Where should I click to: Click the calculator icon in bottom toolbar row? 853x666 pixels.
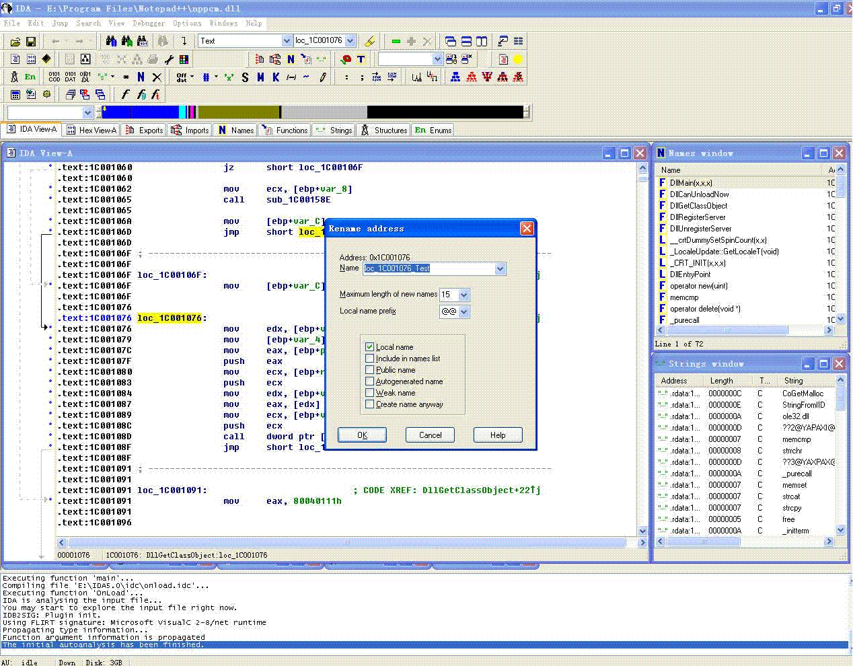coord(15,95)
